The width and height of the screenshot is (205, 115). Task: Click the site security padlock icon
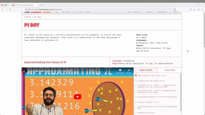click(29, 10)
